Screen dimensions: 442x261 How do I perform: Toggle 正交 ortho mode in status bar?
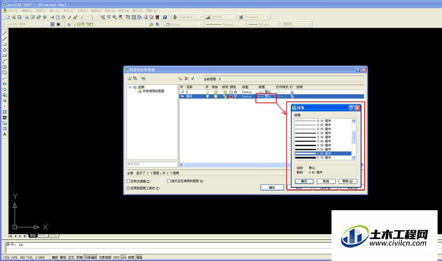(71, 257)
